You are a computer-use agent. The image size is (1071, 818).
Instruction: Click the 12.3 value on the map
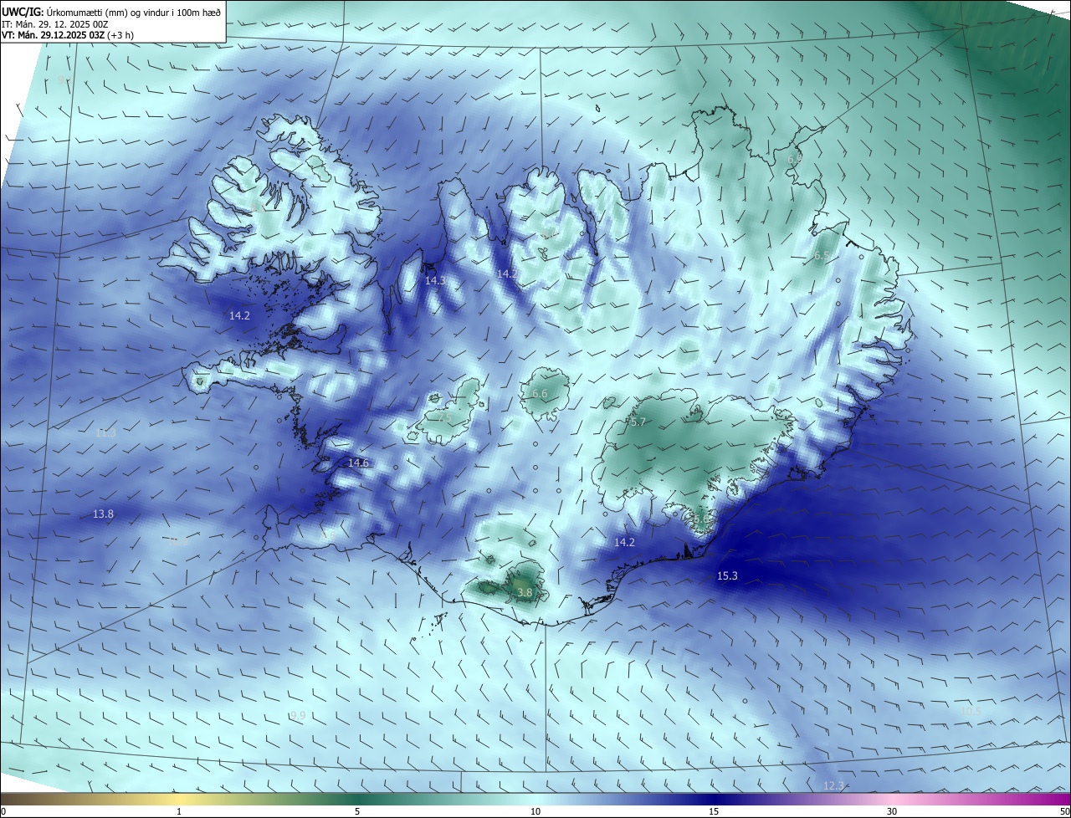(833, 785)
